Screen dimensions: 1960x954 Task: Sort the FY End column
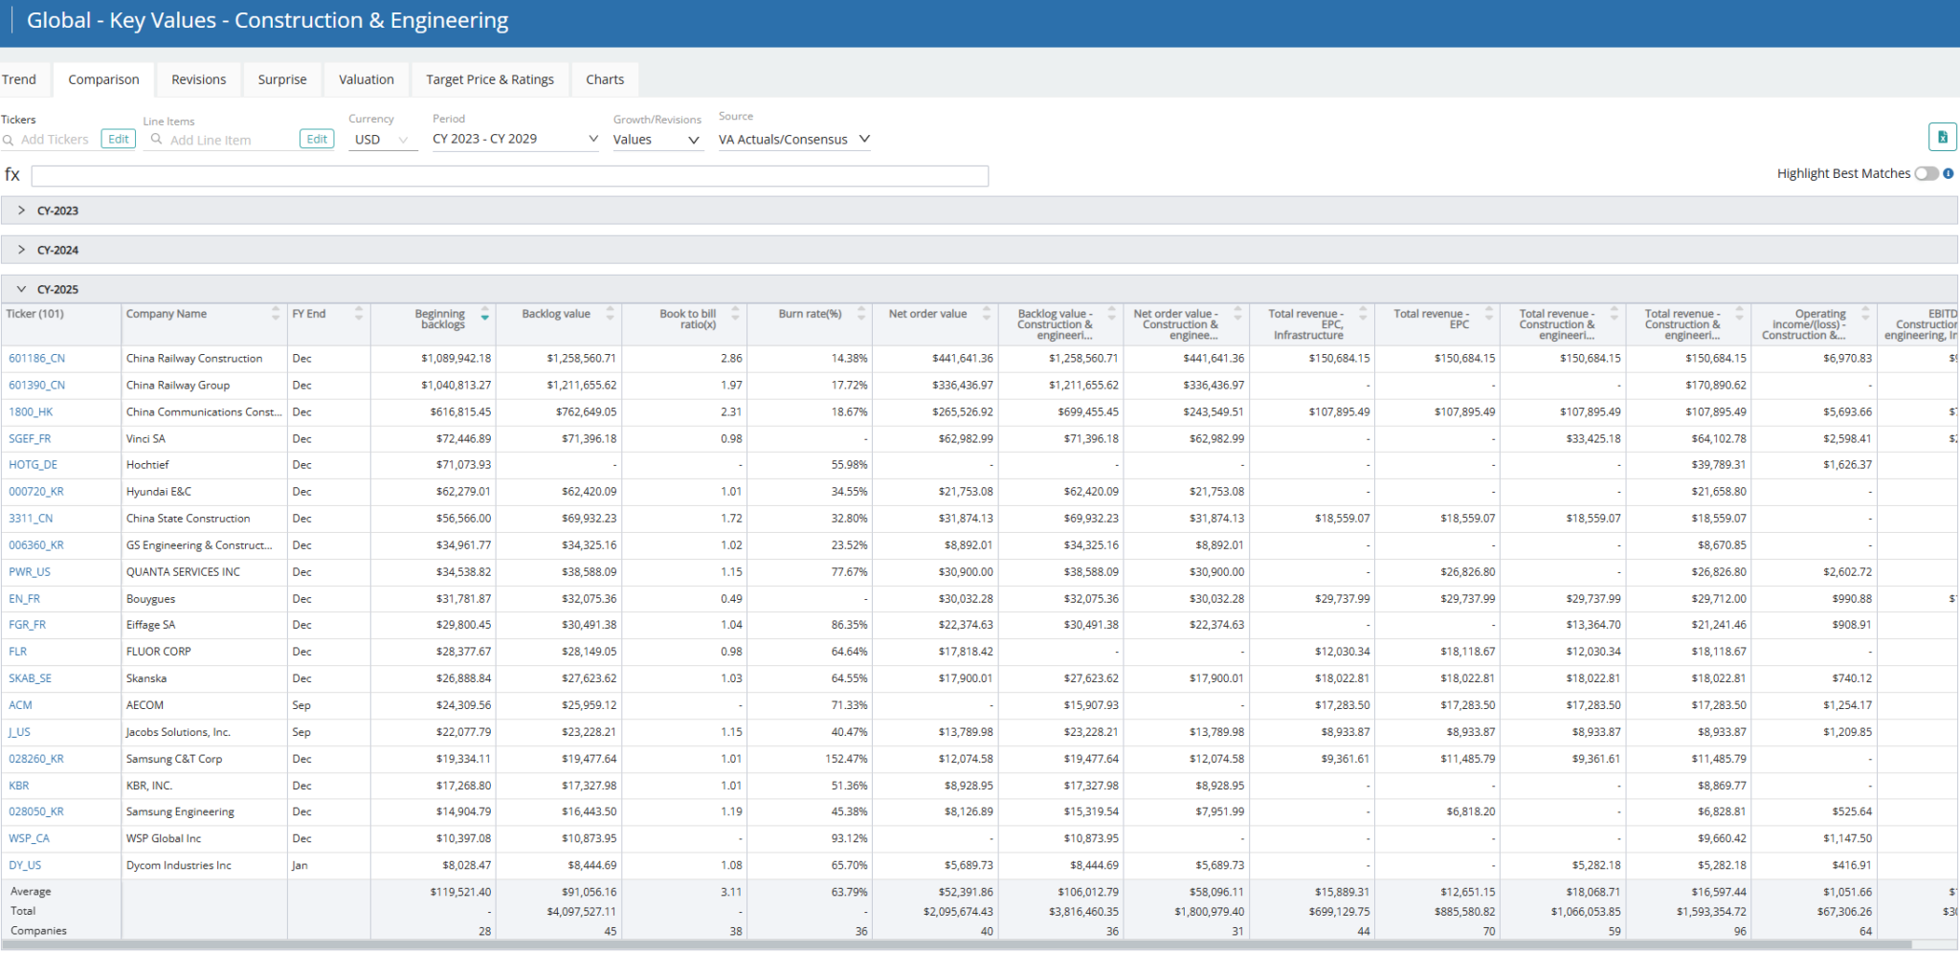point(359,313)
